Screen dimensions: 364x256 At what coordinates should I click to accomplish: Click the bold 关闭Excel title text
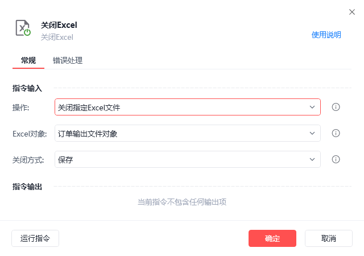point(59,24)
